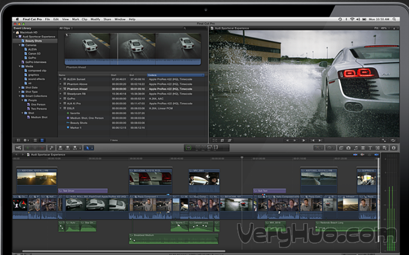Open the Generators browser

point(377,148)
